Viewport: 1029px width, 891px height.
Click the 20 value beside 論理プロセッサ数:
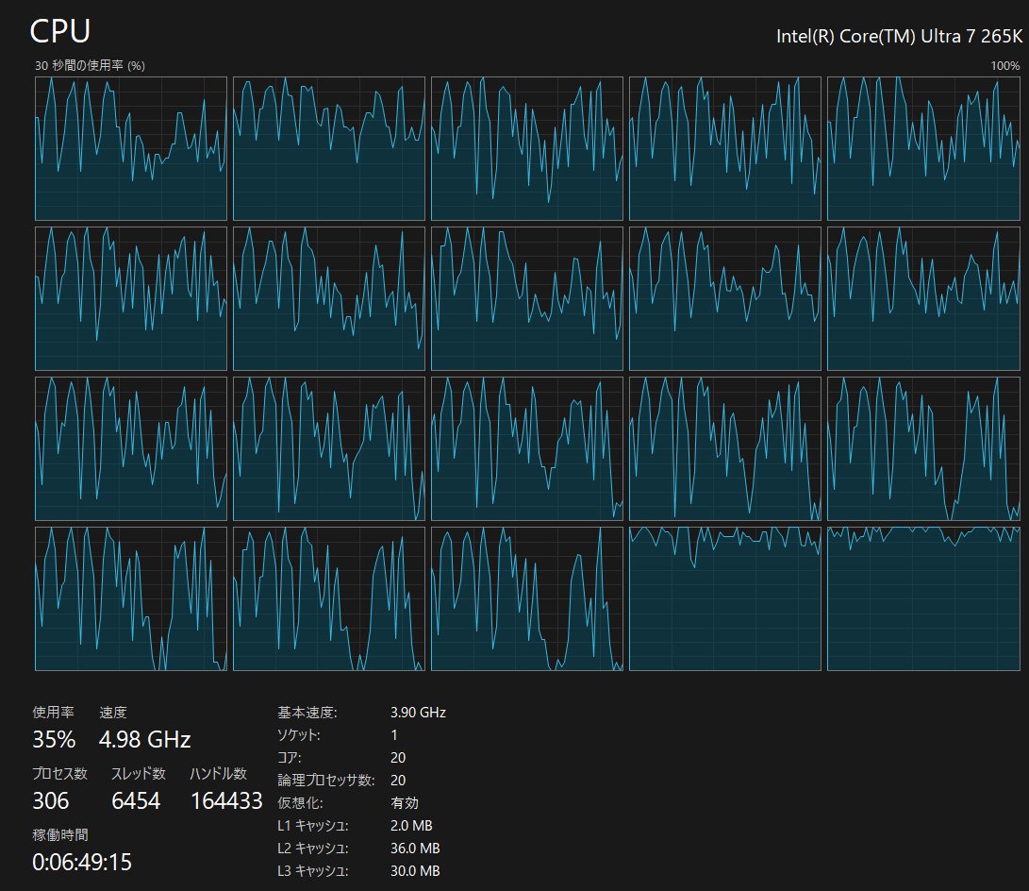[398, 780]
